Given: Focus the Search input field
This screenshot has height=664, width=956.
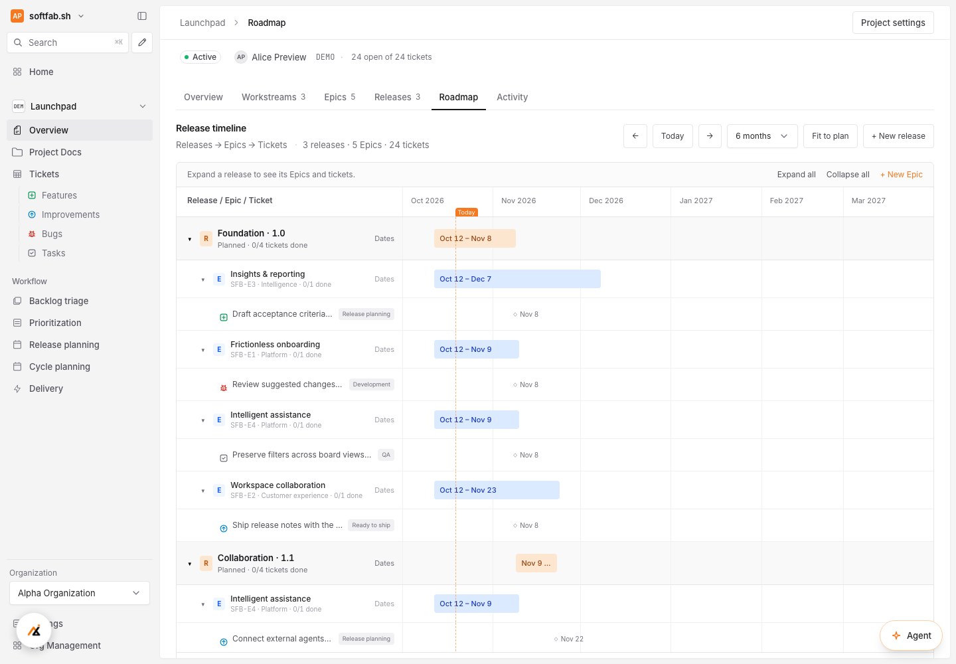Looking at the screenshot, I should 68,42.
